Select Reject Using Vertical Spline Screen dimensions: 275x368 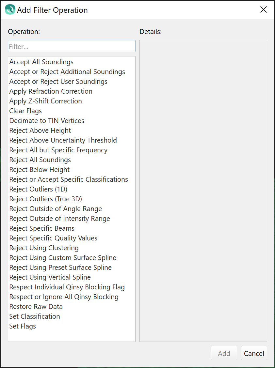[x=50, y=277]
